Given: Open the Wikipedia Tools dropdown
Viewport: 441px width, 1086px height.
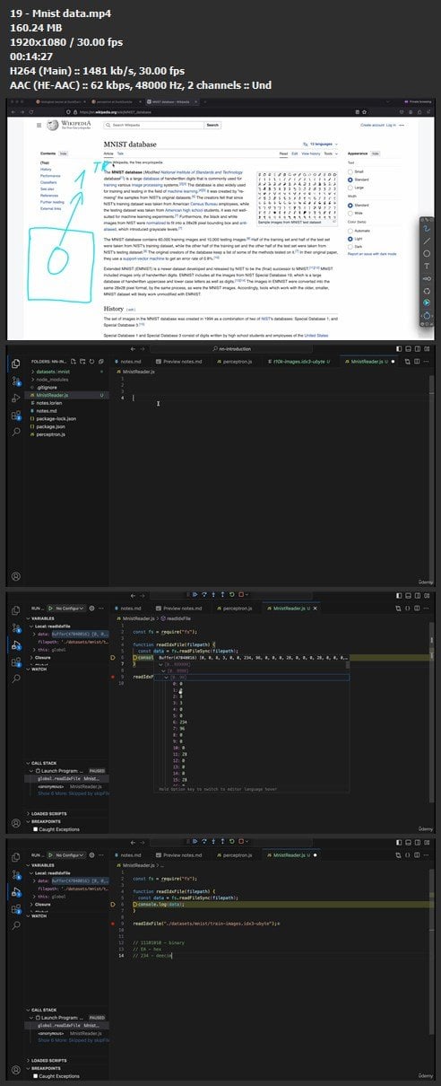Looking at the screenshot, I should 327,153.
